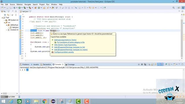The image size is (185, 104).
Task: Click the Display Selected Console icon
Action: coord(169,64)
